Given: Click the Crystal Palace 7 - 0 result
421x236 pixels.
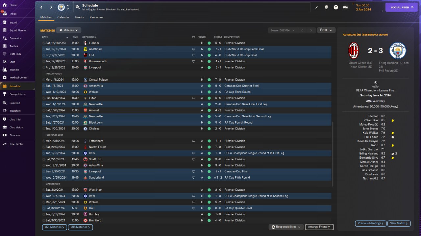Looking at the screenshot, I should 218,80.
